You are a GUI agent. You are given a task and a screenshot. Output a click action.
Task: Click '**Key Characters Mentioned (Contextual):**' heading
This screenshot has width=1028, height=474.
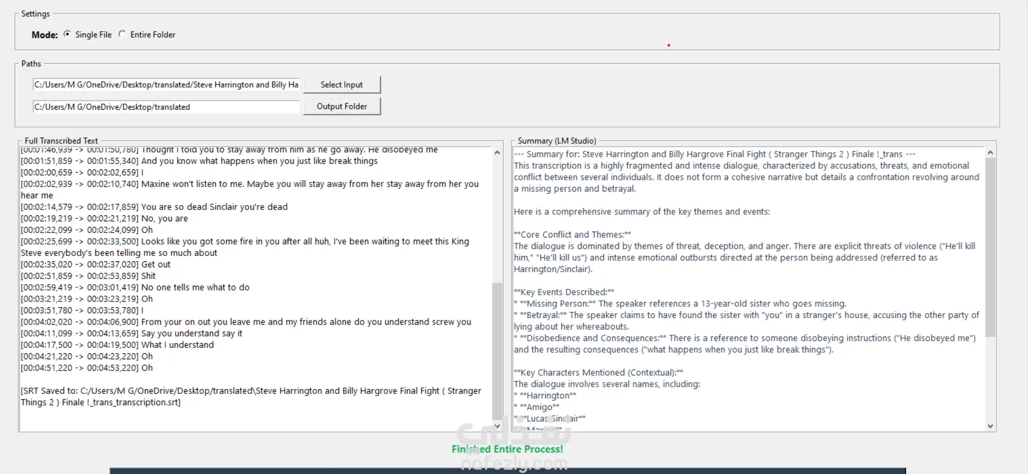[598, 372]
